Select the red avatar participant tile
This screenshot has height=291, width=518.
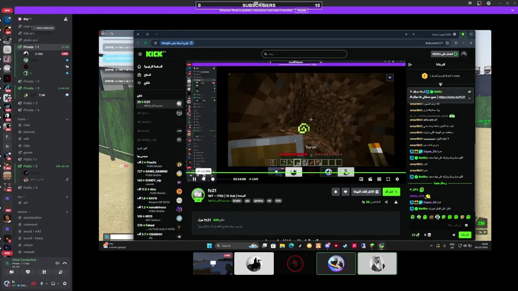tap(295, 264)
